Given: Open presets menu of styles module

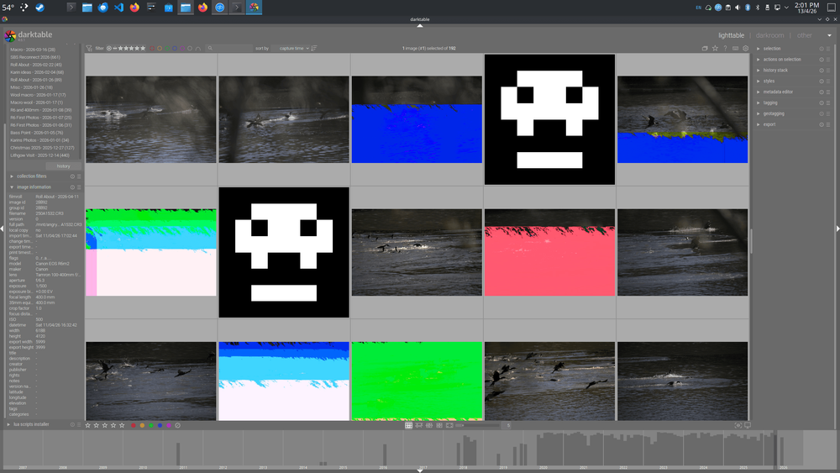Looking at the screenshot, I should point(828,81).
